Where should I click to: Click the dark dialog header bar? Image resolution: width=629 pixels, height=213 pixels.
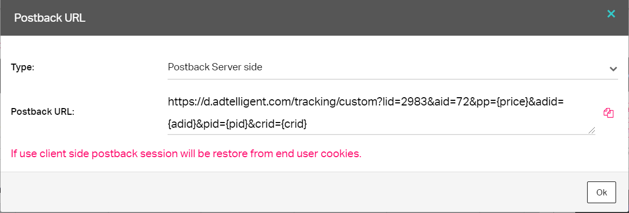(x=314, y=18)
